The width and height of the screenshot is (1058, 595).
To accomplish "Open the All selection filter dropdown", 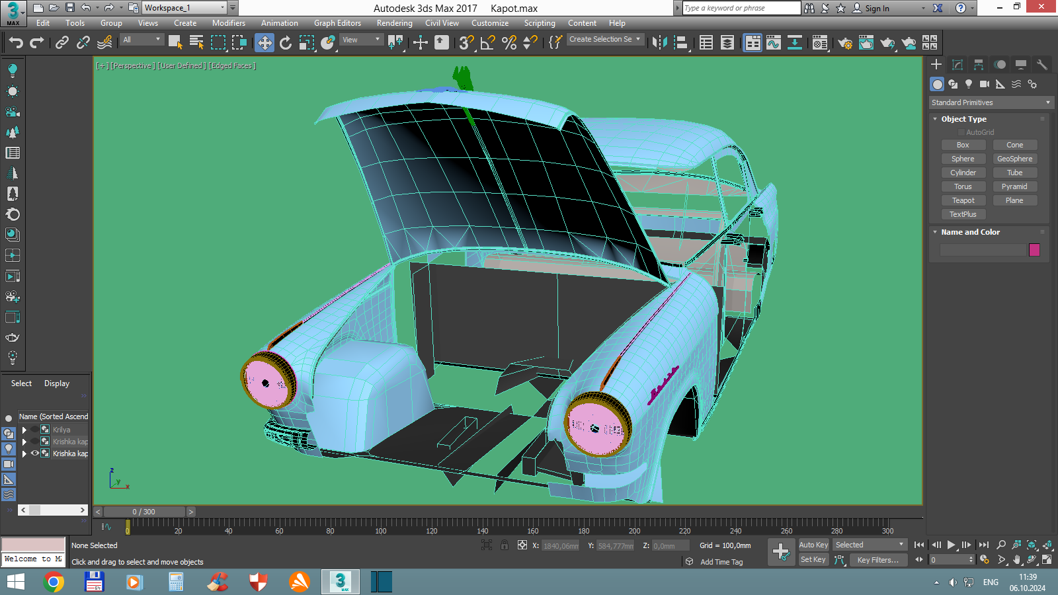I will (x=142, y=40).
